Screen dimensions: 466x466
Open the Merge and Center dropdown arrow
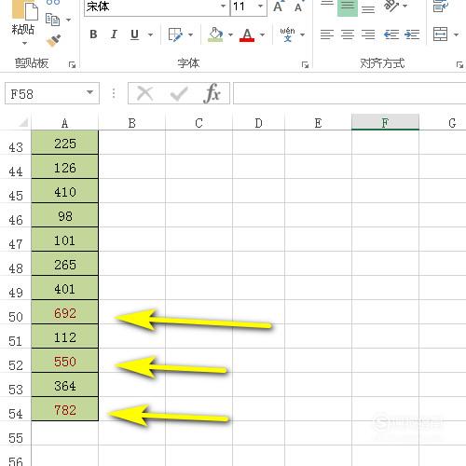click(x=456, y=34)
